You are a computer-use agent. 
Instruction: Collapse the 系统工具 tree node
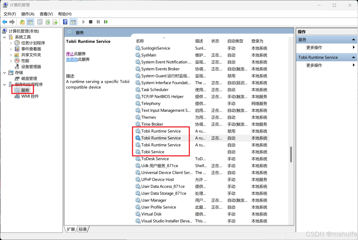[x=4, y=37]
